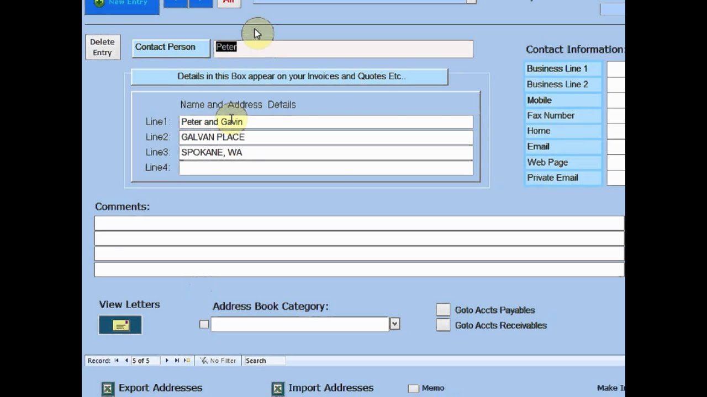
Task: Click the Contact Person field containing Peter
Action: [x=343, y=49]
